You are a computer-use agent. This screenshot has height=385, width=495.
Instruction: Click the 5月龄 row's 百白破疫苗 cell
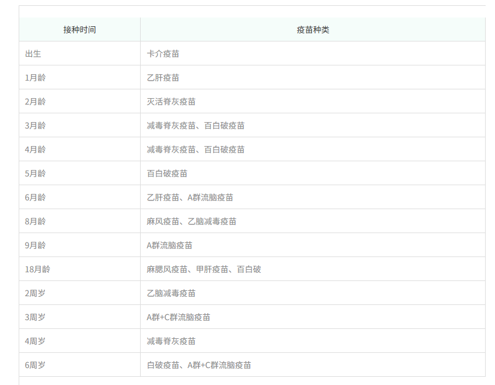[312, 174]
